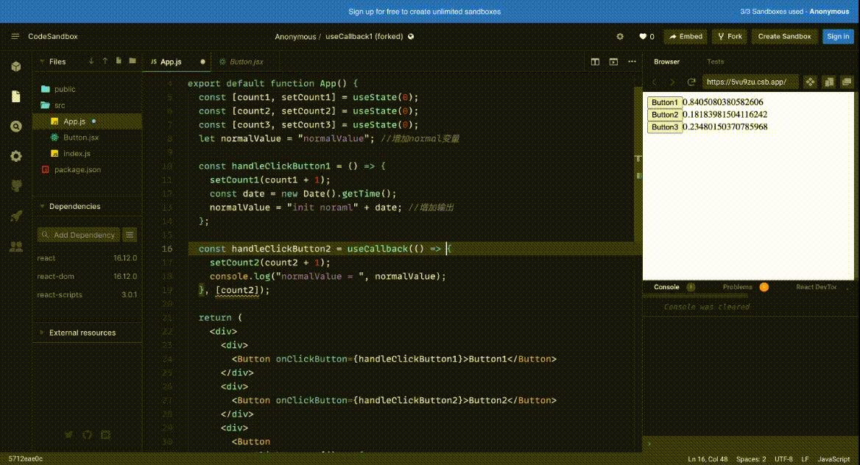Click Spaces: 2 in status bar
The width and height of the screenshot is (860, 465).
coord(751,459)
